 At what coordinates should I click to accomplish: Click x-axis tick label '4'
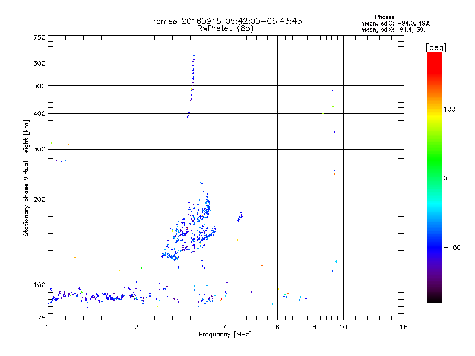click(x=226, y=327)
